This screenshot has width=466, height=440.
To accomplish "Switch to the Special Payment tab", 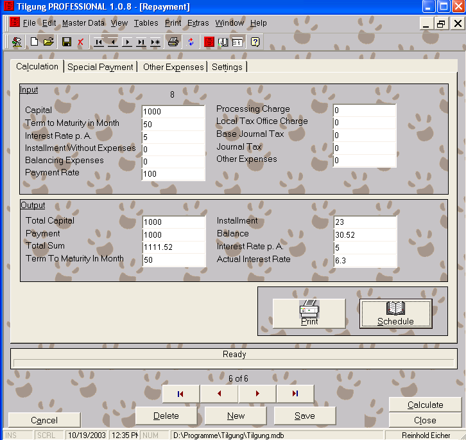I will click(100, 67).
